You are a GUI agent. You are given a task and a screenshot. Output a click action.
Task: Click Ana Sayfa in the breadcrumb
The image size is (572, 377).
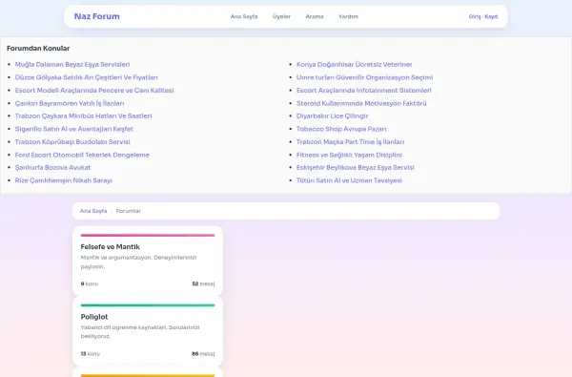coord(93,211)
